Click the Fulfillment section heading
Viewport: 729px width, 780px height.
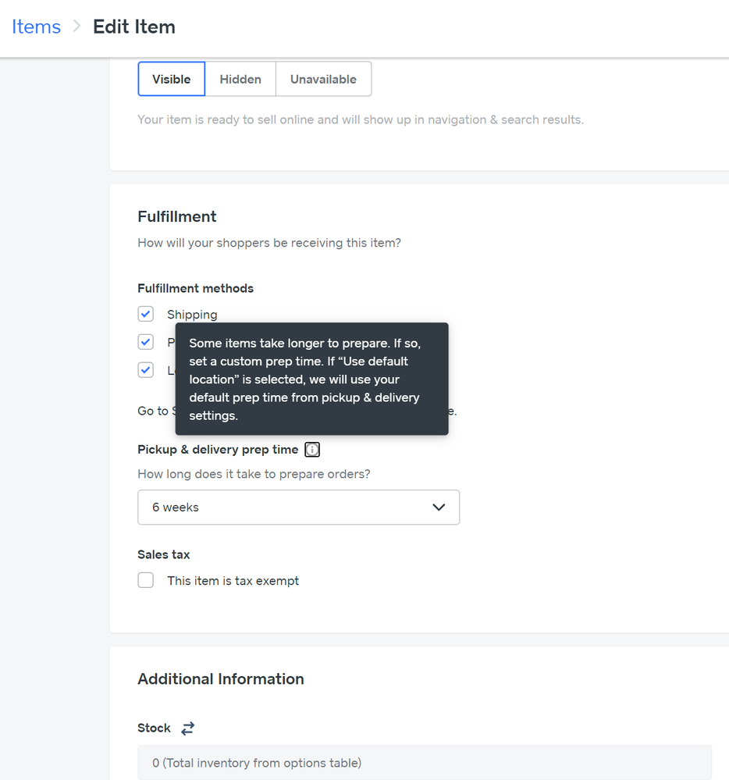(x=177, y=216)
